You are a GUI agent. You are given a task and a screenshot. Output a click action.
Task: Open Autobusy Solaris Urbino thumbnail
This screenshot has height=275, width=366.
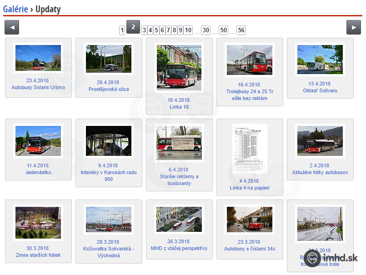[x=38, y=58]
